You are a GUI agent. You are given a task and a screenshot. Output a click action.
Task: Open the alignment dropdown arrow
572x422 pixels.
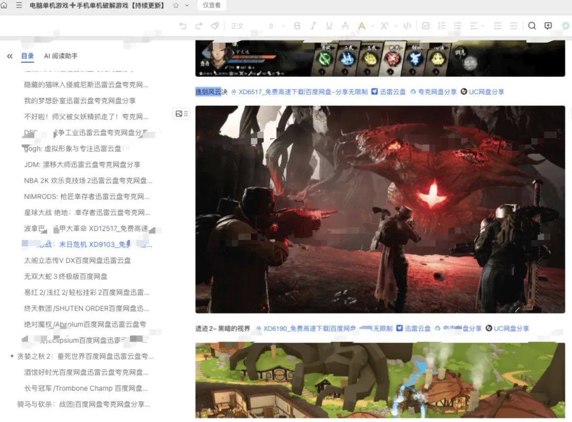click(483, 26)
